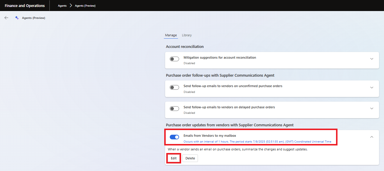This screenshot has height=171, width=384.
Task: Click the breadcrumb chevron separator icon
Action: [71, 6]
